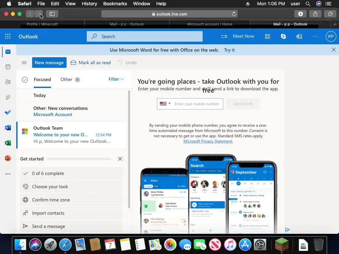Viewport: 339px width, 254px height.
Task: Reload the page in Safari
Action: pyautogui.click(x=234, y=14)
